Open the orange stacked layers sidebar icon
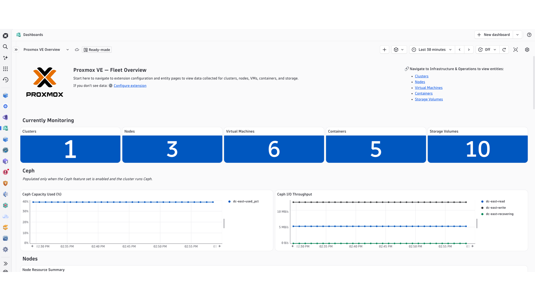The image size is (535, 301). pos(5,227)
